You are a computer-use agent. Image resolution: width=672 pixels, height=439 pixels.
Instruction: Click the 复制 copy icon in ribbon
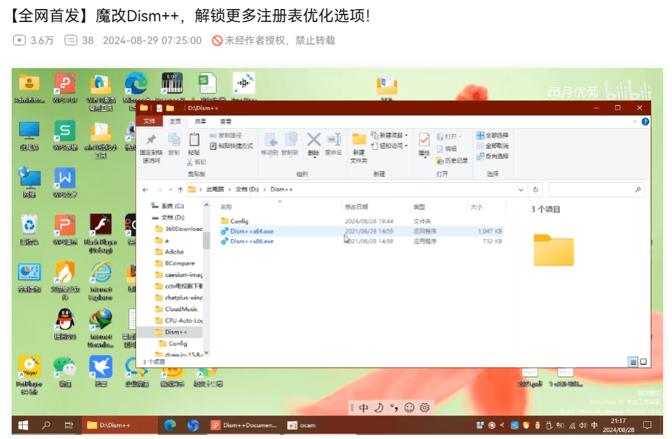click(174, 140)
